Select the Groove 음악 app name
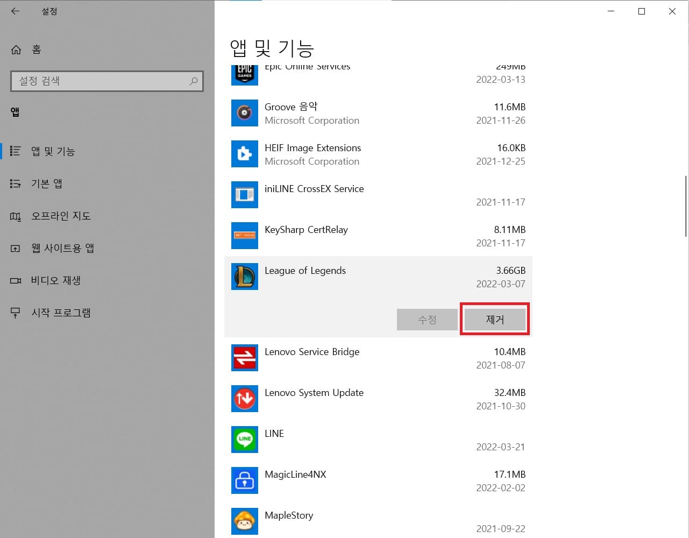Viewport: 689px width, 538px height. [x=291, y=107]
